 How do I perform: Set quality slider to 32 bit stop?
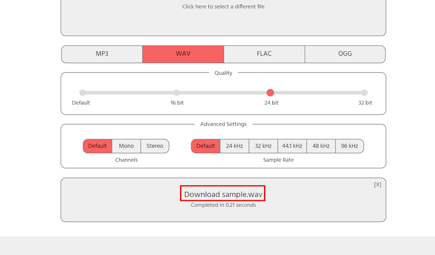(364, 93)
